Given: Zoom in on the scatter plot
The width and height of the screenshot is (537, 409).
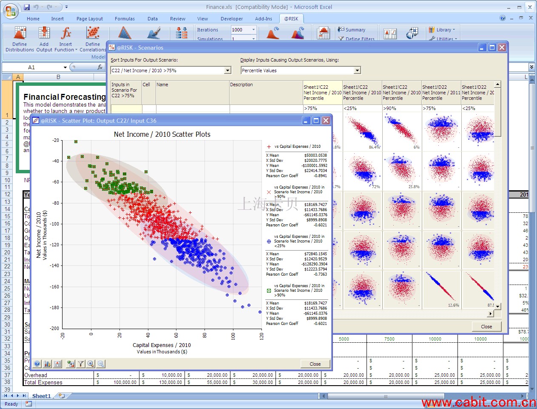Looking at the screenshot, I should (91, 364).
